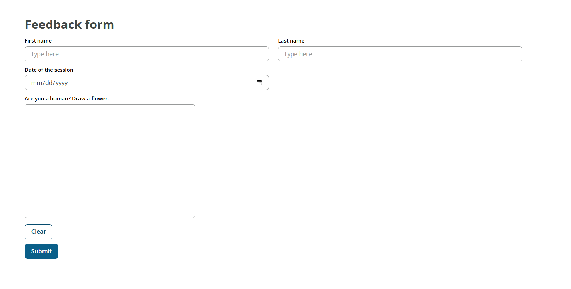The width and height of the screenshot is (571, 289).
Task: Click the "Draw a flower." instruction text
Action: coord(90,99)
